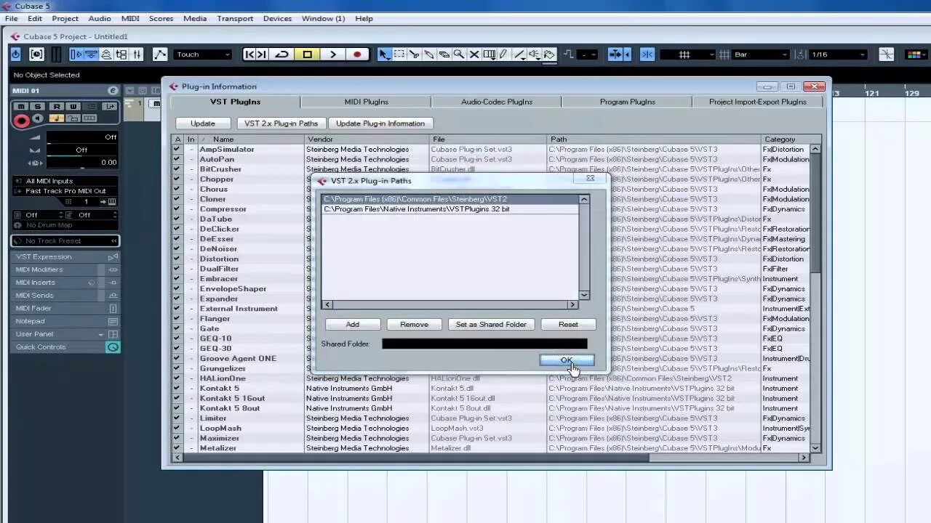Expand the MIDI Inserts section
The width and height of the screenshot is (931, 523).
click(65, 283)
